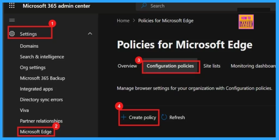Image resolution: width=279 pixels, height=140 pixels.
Task: Select the Configuration policies tab
Action: coord(170,66)
